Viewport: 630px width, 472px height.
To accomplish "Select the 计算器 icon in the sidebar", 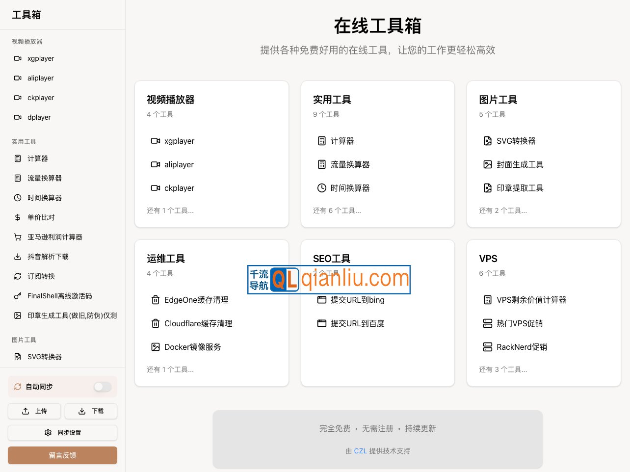I will 17,158.
